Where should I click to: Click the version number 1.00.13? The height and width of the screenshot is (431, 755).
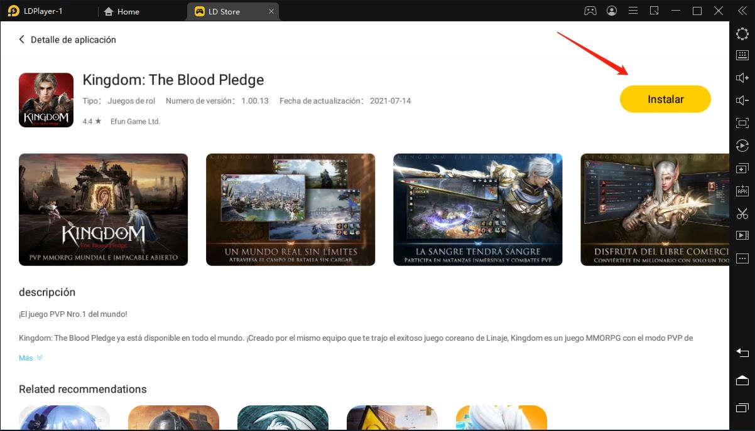255,101
